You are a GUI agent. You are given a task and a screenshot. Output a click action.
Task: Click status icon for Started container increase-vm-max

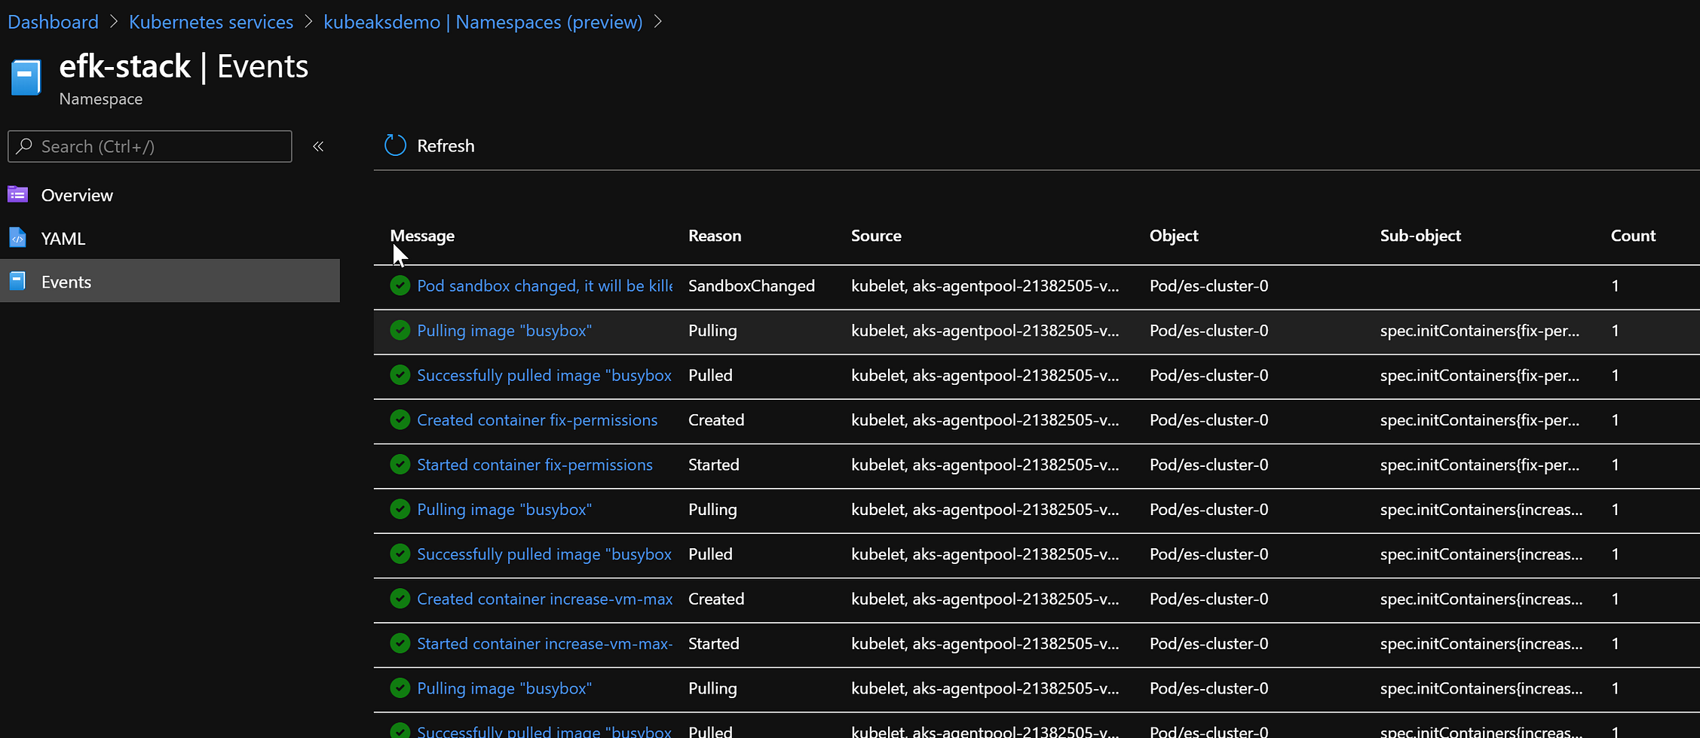pyautogui.click(x=400, y=643)
